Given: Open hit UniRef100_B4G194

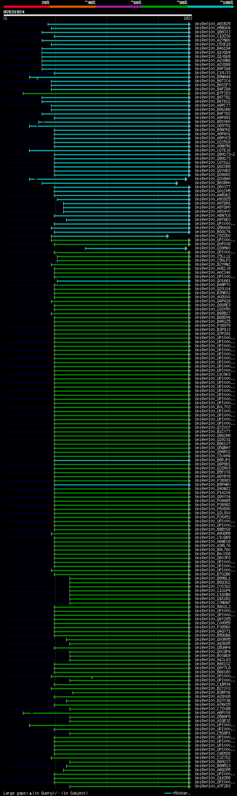Looking at the screenshot, I should pos(213,48).
